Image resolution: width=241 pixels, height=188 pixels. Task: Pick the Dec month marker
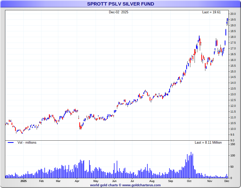[x=226, y=181]
